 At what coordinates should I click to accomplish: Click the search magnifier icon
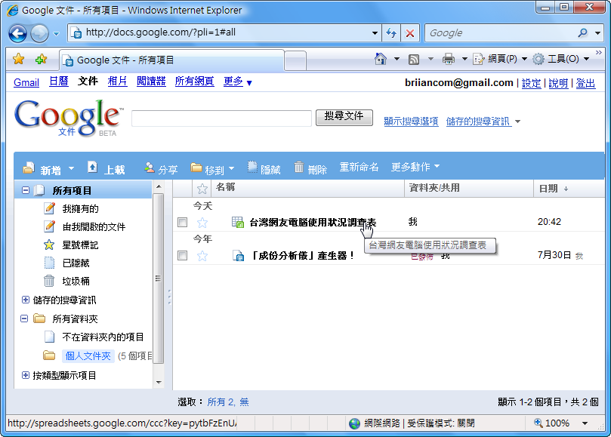click(x=582, y=33)
